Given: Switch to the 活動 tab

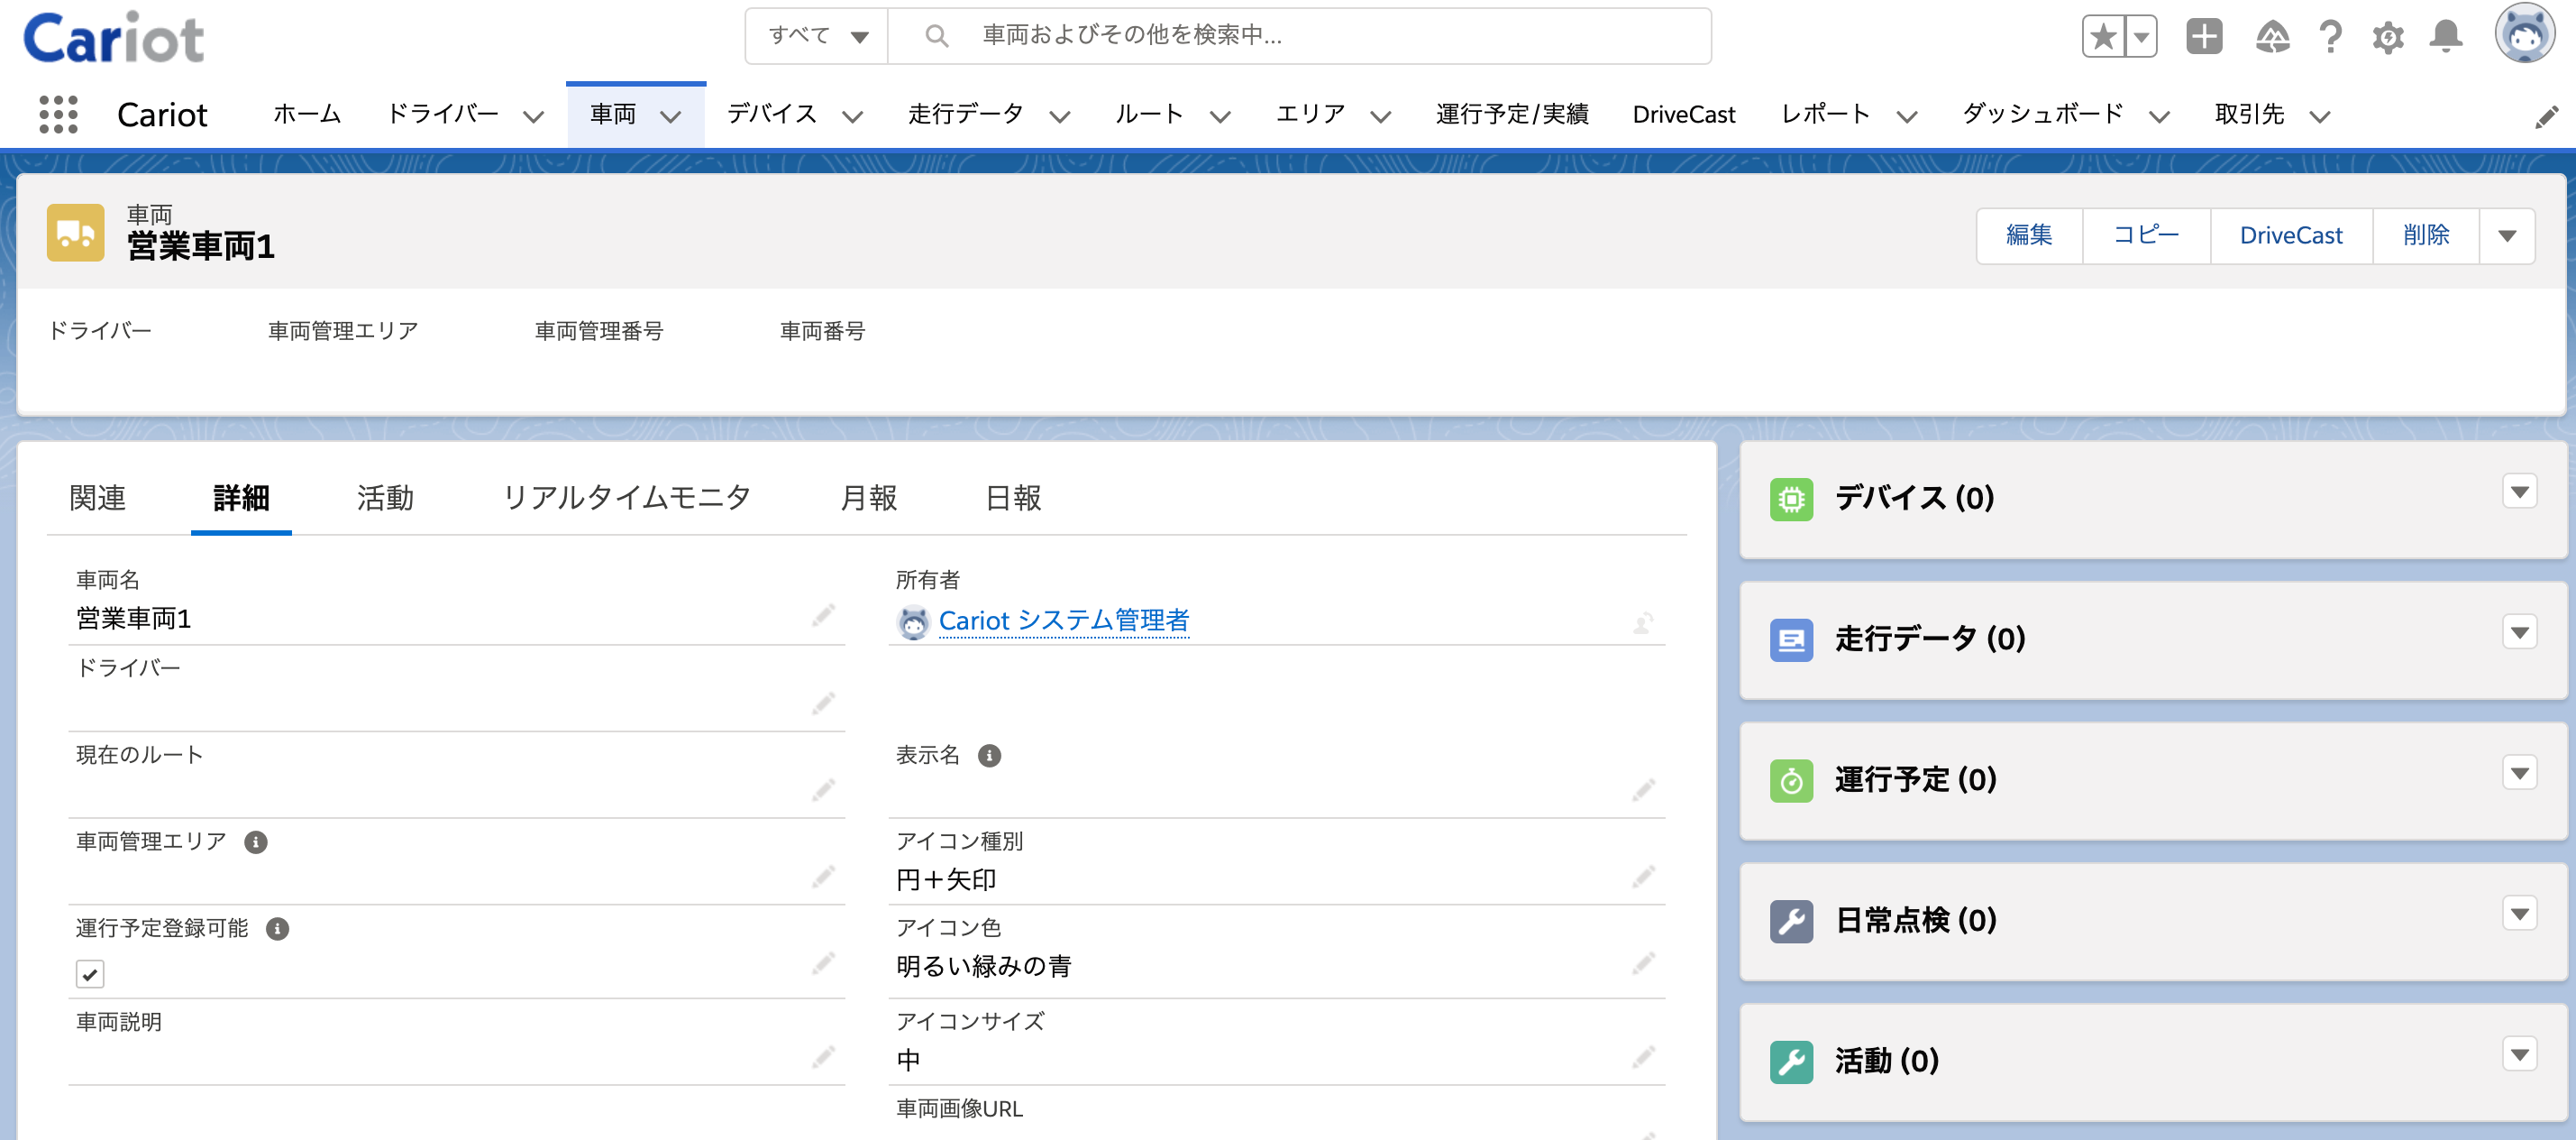Looking at the screenshot, I should pos(385,498).
